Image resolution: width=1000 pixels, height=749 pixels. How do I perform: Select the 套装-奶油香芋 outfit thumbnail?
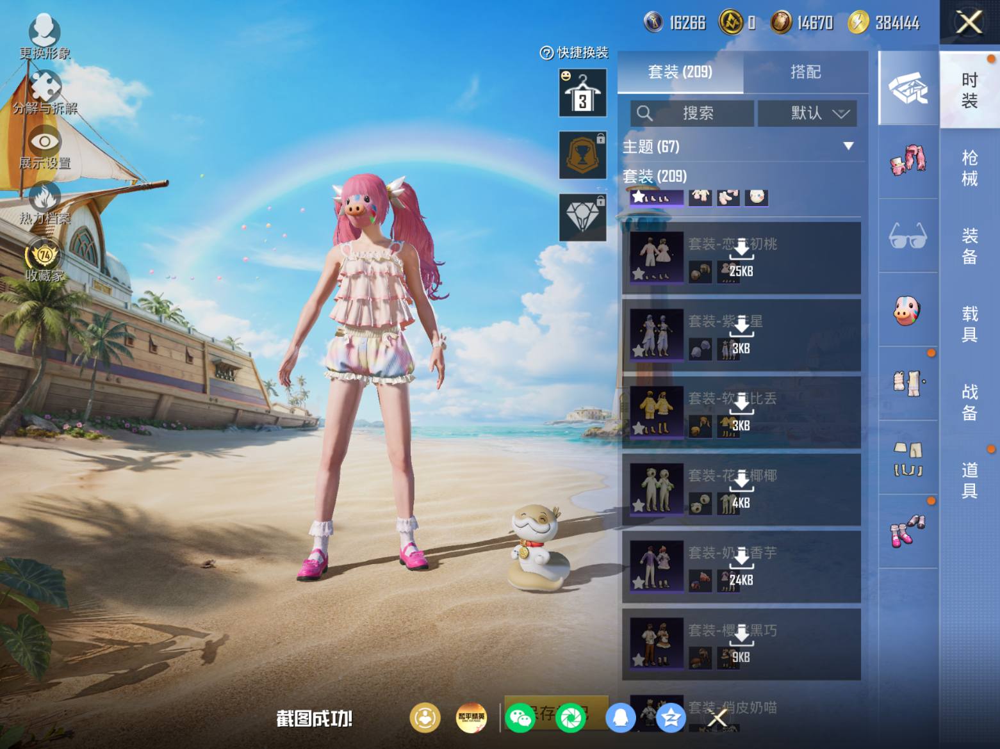(657, 565)
